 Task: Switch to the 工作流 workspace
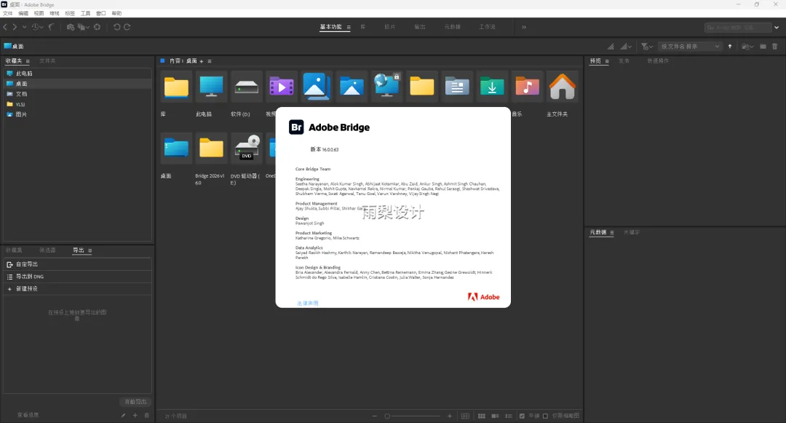(487, 27)
